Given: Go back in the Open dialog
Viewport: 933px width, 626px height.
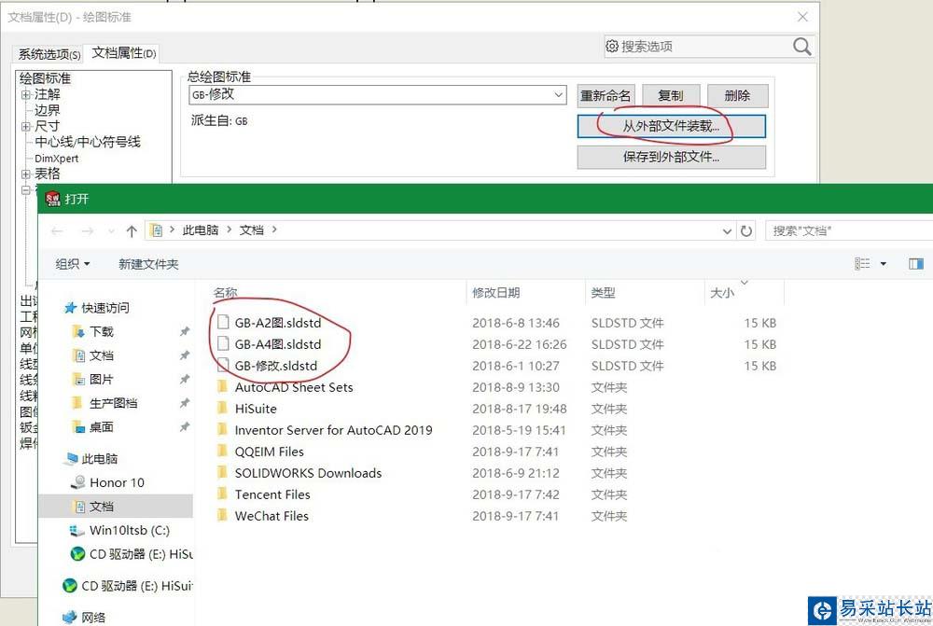Looking at the screenshot, I should click(57, 230).
